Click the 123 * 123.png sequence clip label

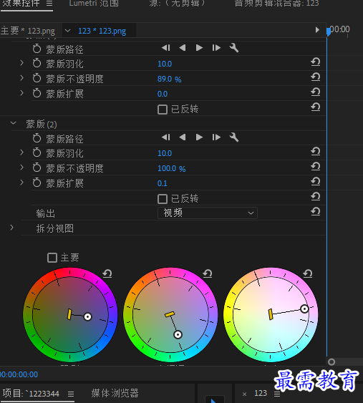tap(102, 31)
